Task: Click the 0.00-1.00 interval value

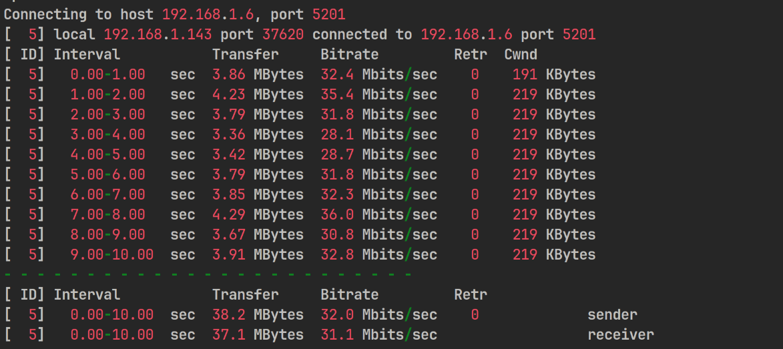Action: [108, 74]
